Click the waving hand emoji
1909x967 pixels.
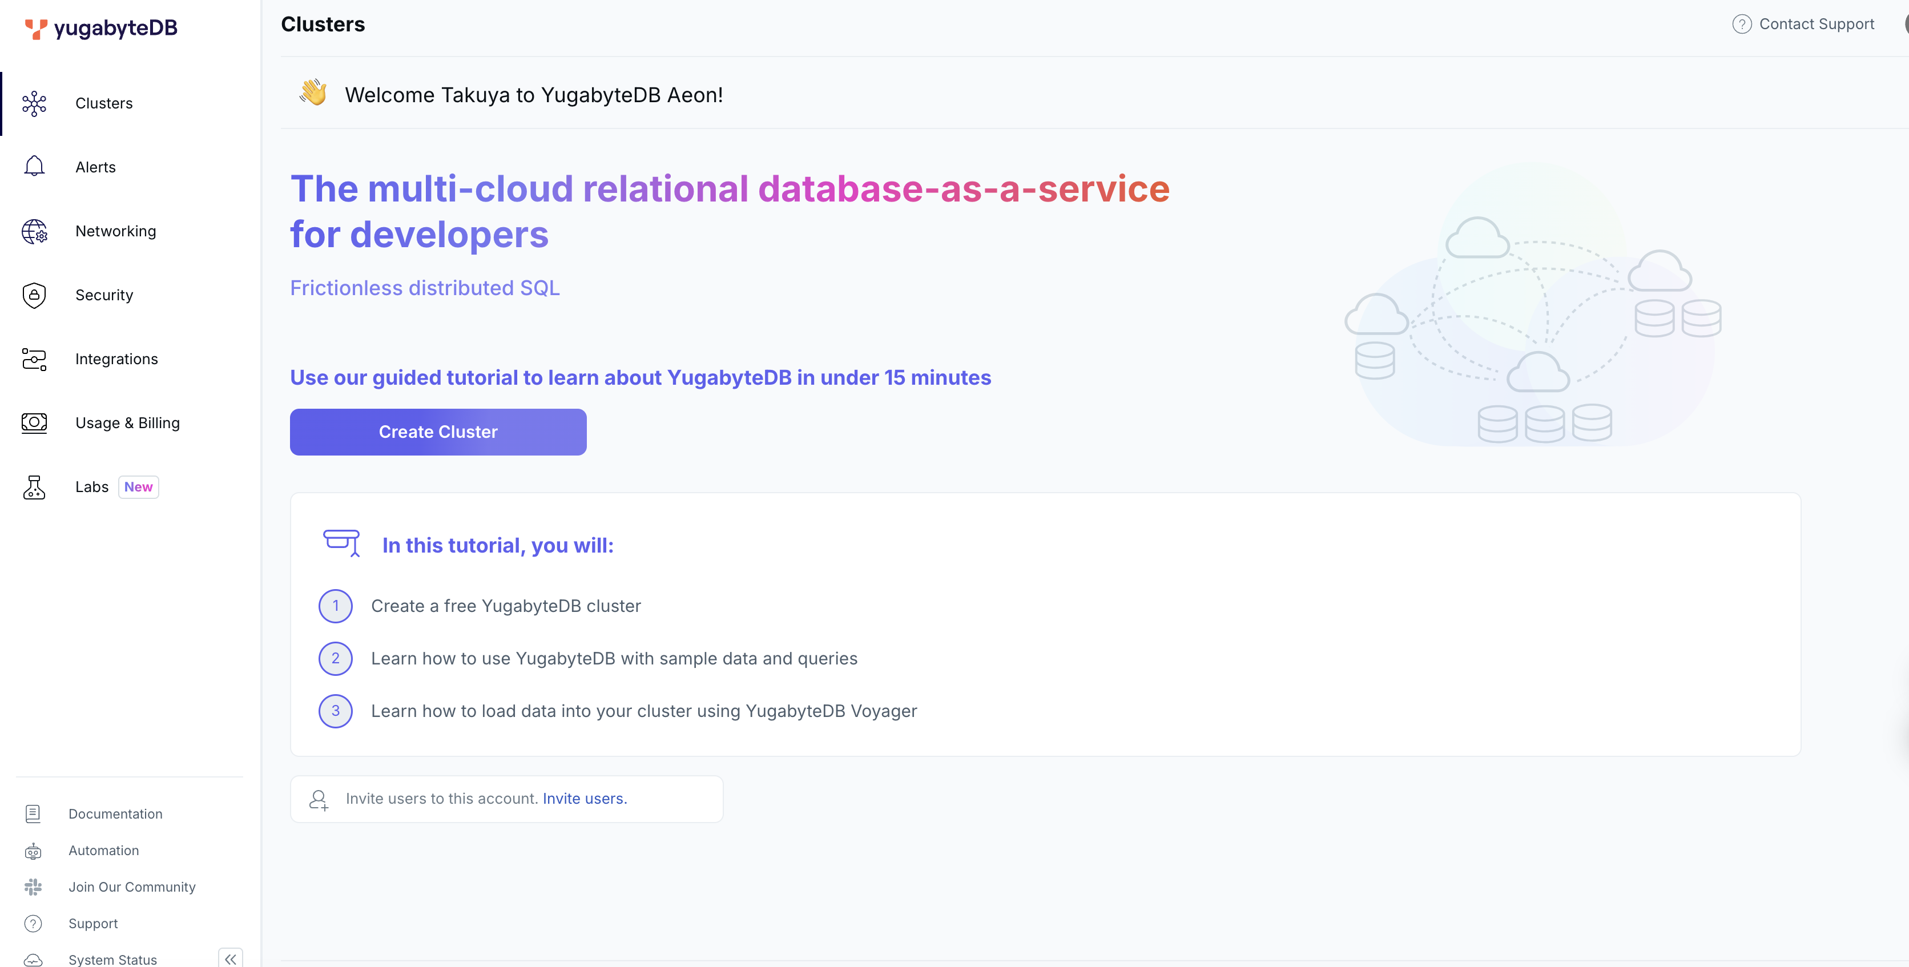click(313, 94)
